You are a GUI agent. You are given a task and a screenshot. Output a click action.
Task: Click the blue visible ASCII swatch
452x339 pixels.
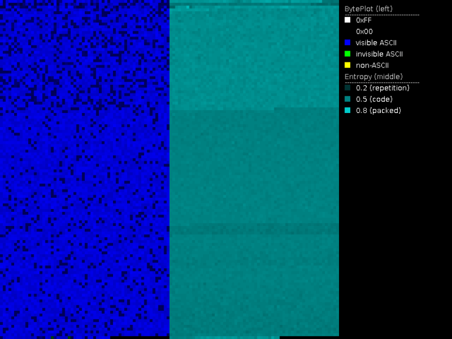click(347, 42)
